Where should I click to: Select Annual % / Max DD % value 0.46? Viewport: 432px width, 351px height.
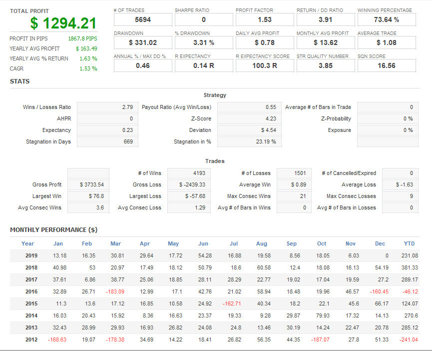(143, 66)
